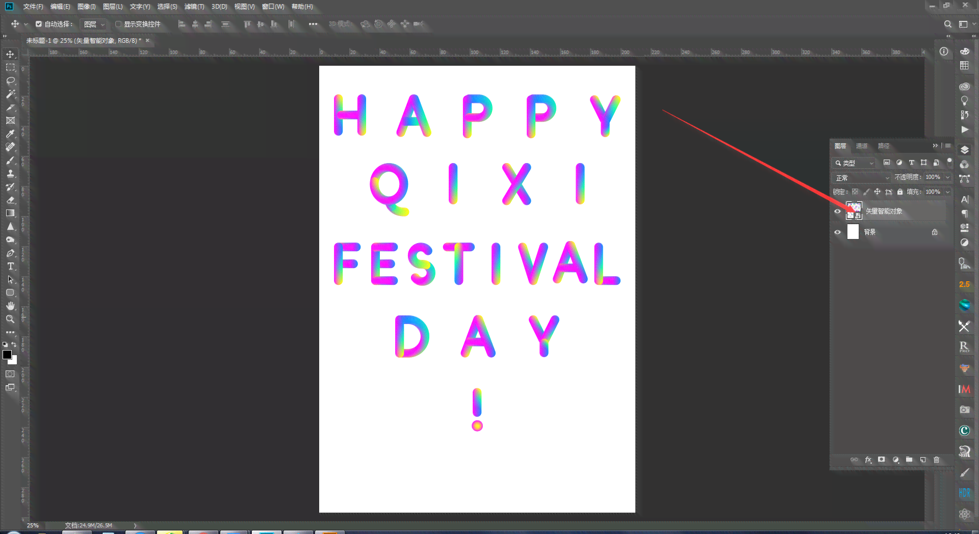The image size is (979, 534).
Task: Switch to the 路径 tab
Action: pyautogui.click(x=884, y=146)
